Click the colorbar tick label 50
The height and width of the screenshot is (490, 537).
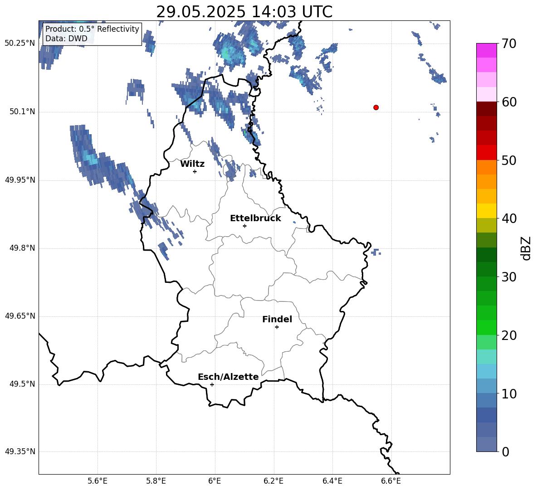click(509, 160)
